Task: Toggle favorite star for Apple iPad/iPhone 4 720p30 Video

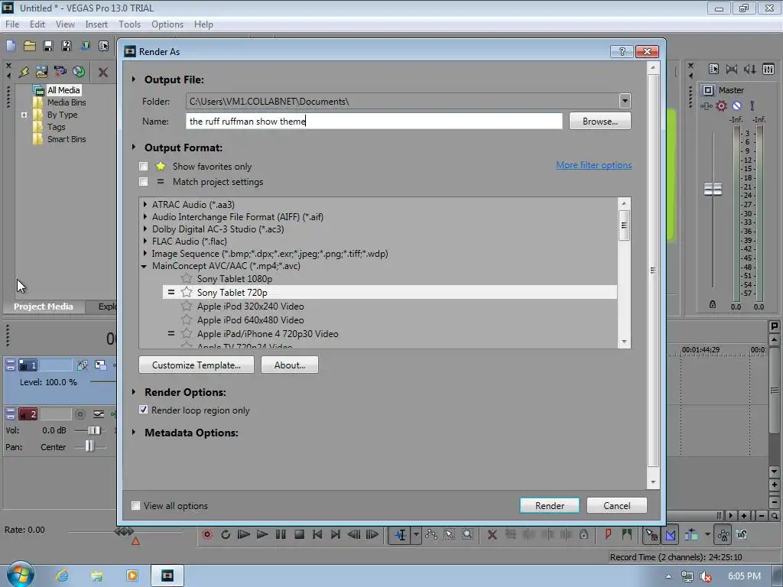Action: [x=187, y=333]
